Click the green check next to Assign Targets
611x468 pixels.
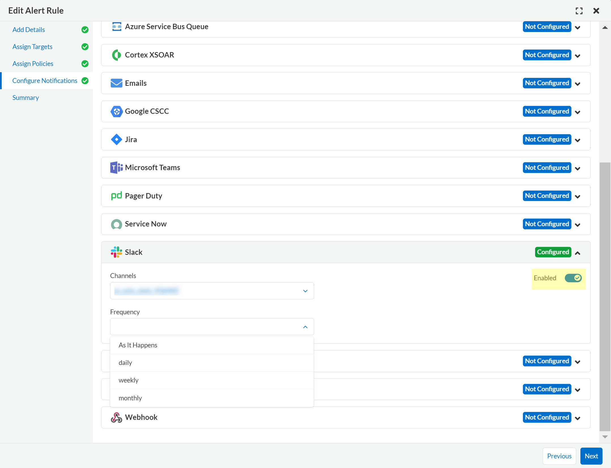coord(85,47)
